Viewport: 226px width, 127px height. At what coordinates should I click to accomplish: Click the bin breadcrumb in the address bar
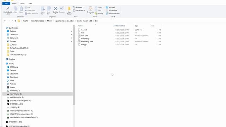(x=96, y=21)
